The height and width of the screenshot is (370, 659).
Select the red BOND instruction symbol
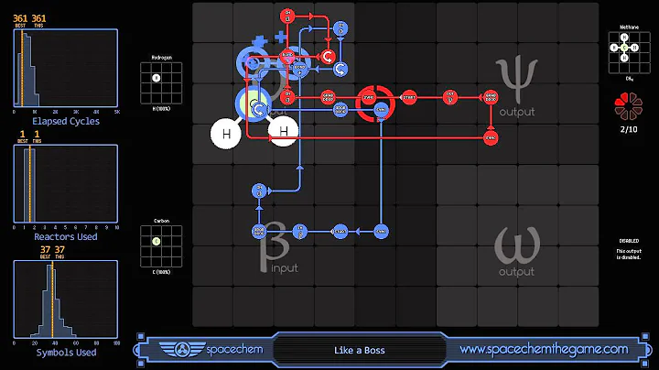pyautogui.click(x=288, y=56)
